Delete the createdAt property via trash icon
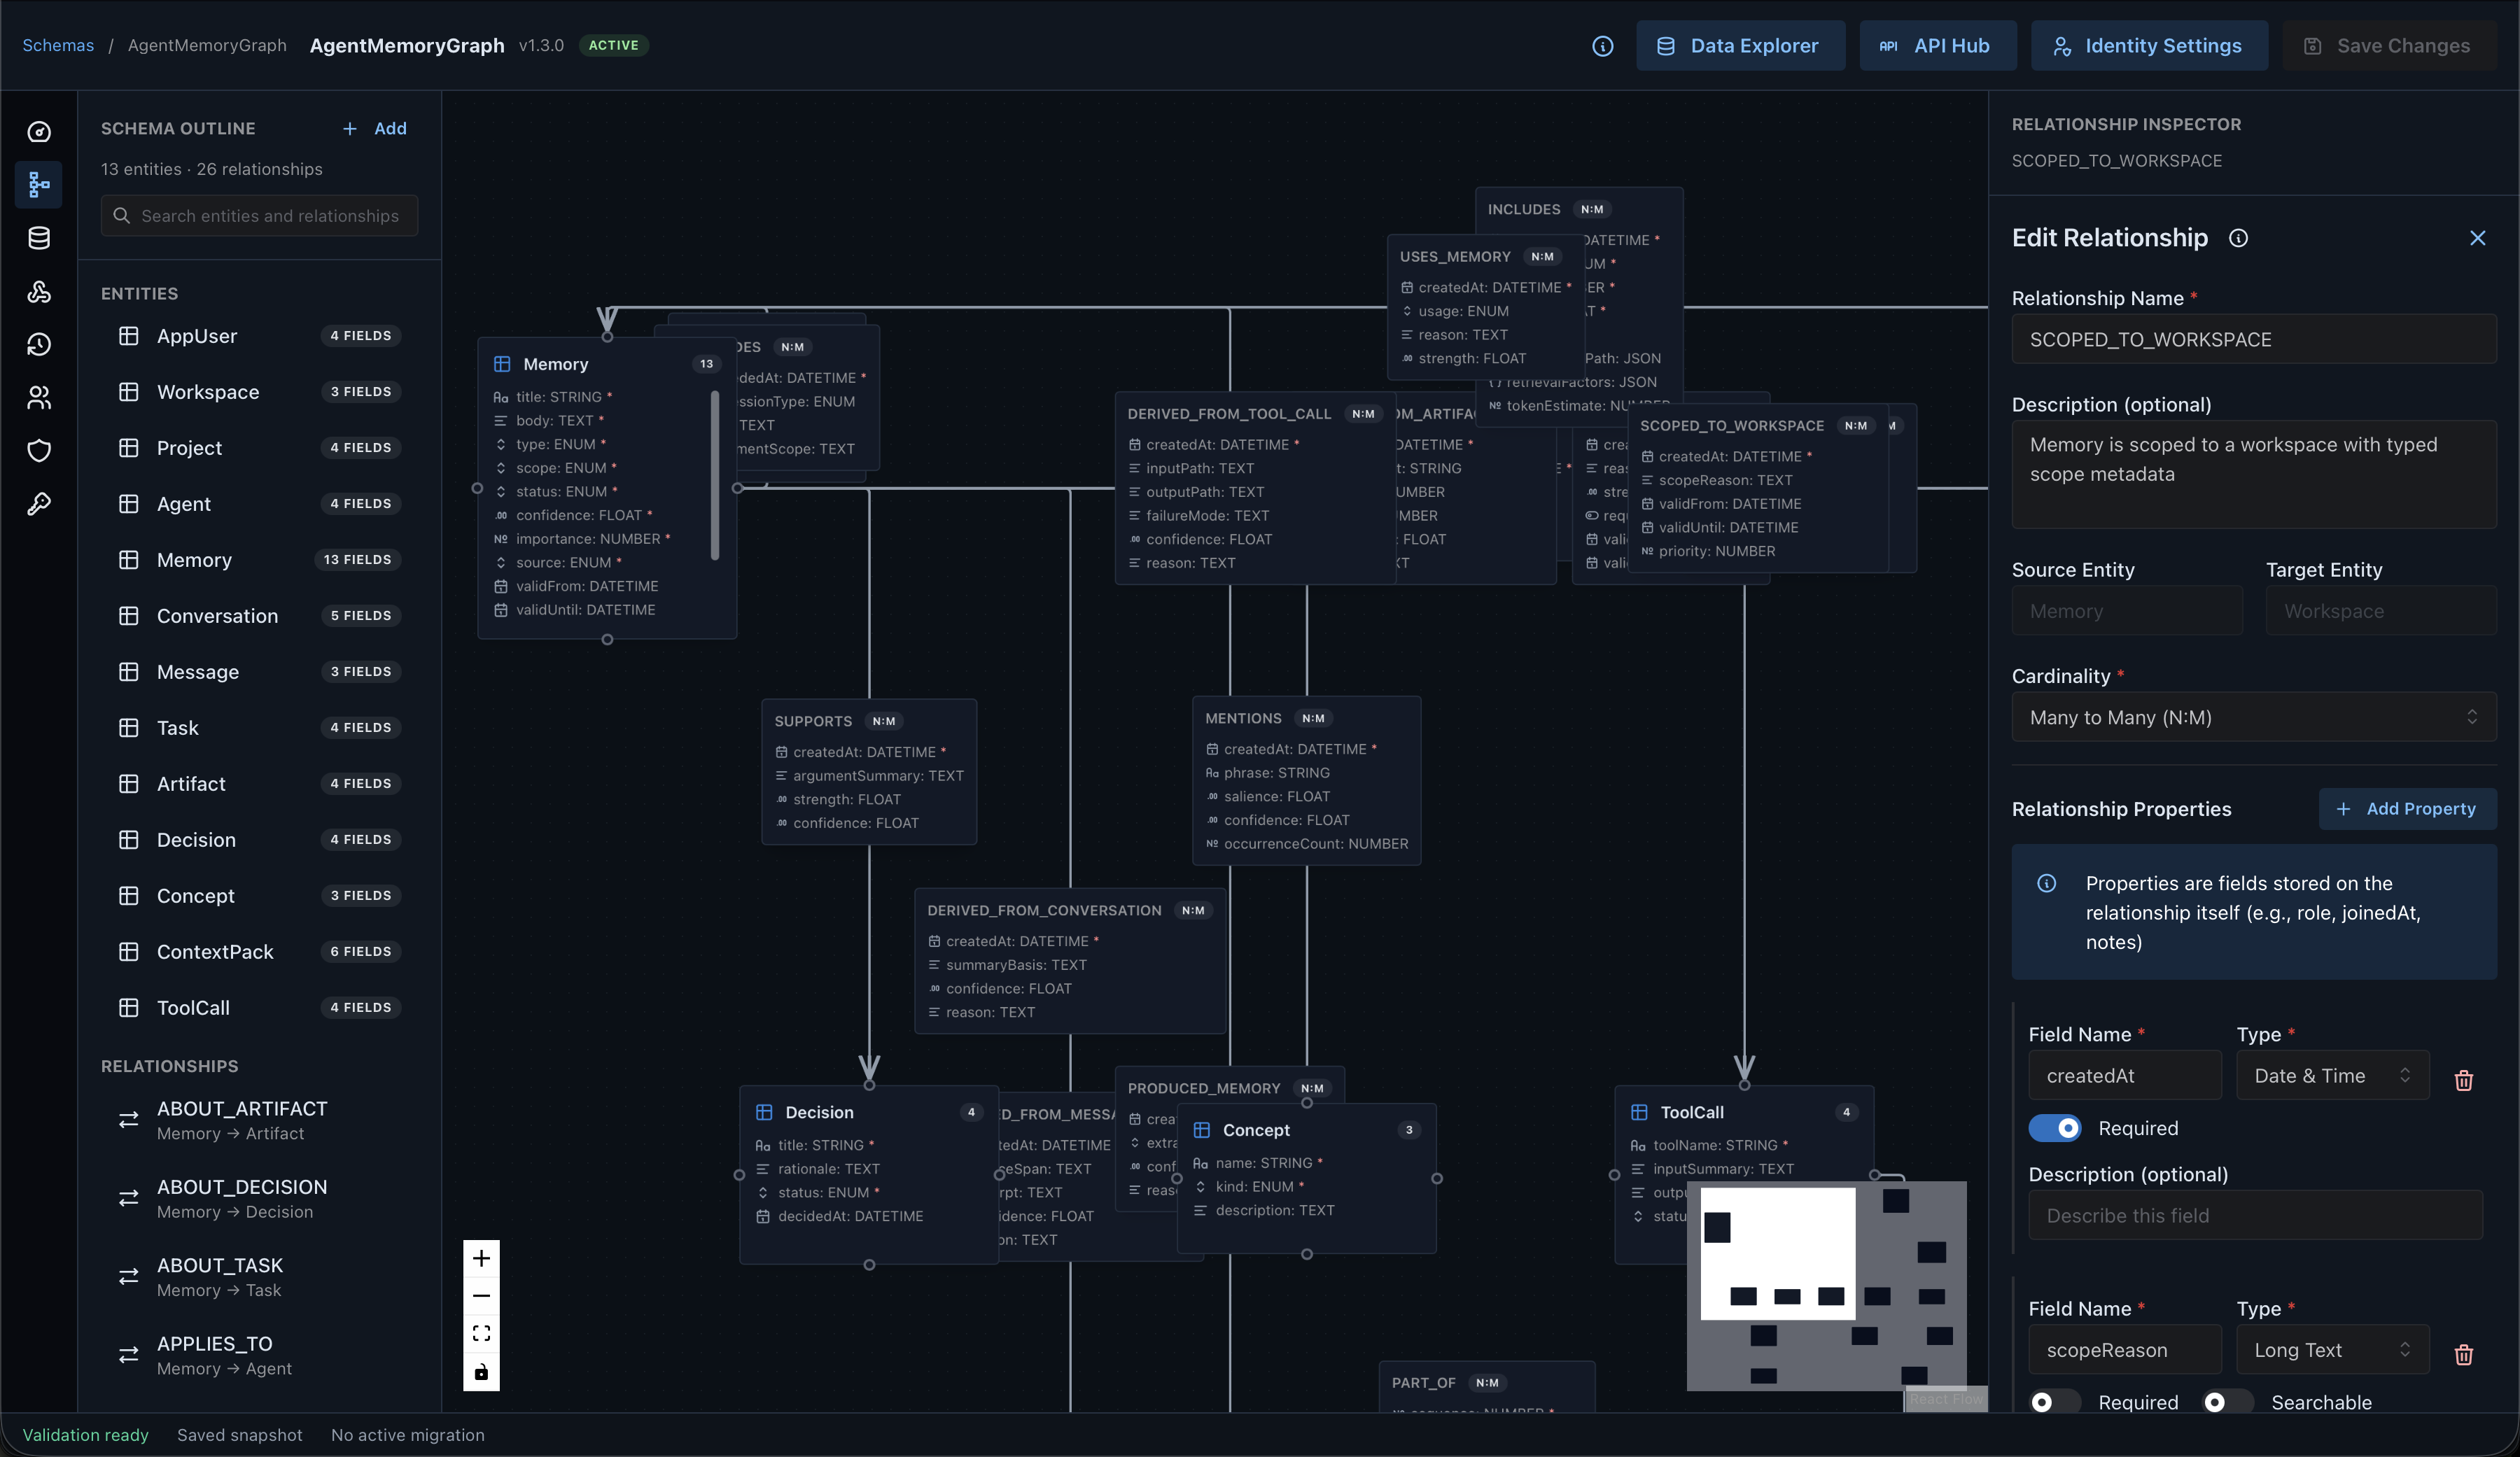2520x1457 pixels. tap(2463, 1080)
